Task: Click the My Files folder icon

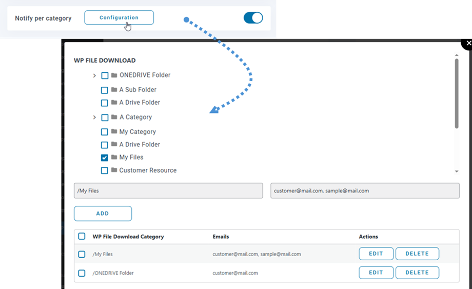Action: 114,158
